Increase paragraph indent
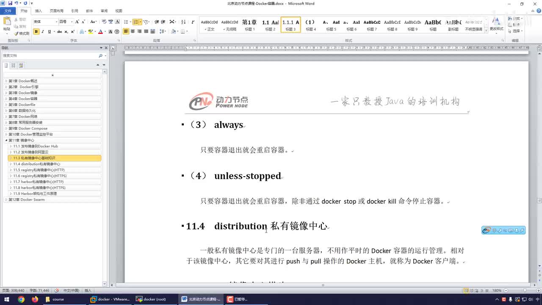 coord(163,22)
